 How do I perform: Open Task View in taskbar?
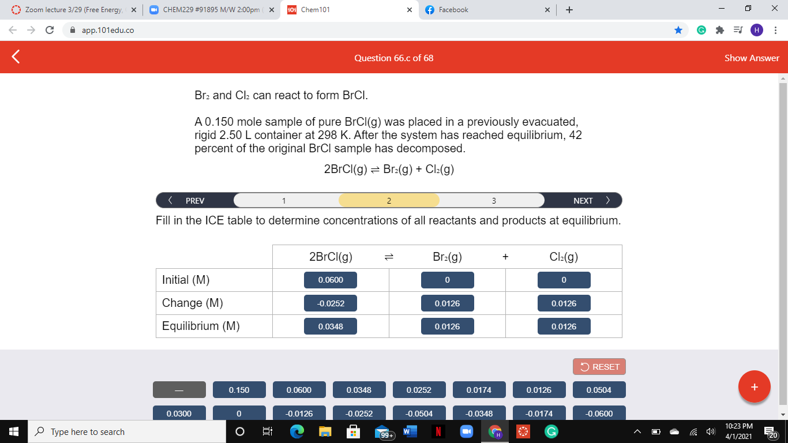(268, 431)
